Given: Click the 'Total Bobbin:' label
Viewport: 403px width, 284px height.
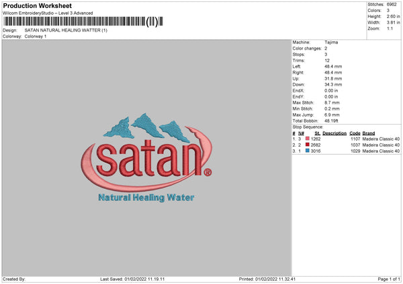Looking at the screenshot, I should tap(306, 121).
